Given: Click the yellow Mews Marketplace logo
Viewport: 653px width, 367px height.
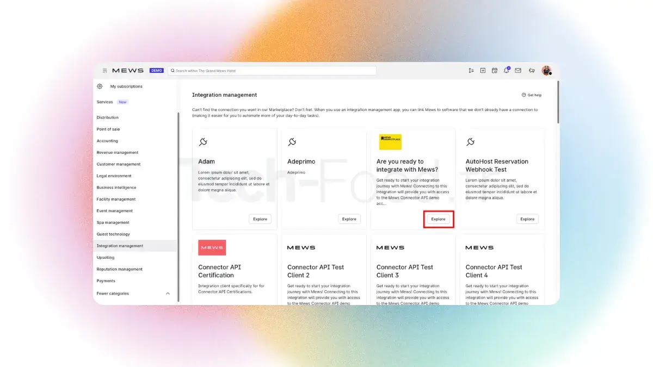Looking at the screenshot, I should click(x=390, y=142).
